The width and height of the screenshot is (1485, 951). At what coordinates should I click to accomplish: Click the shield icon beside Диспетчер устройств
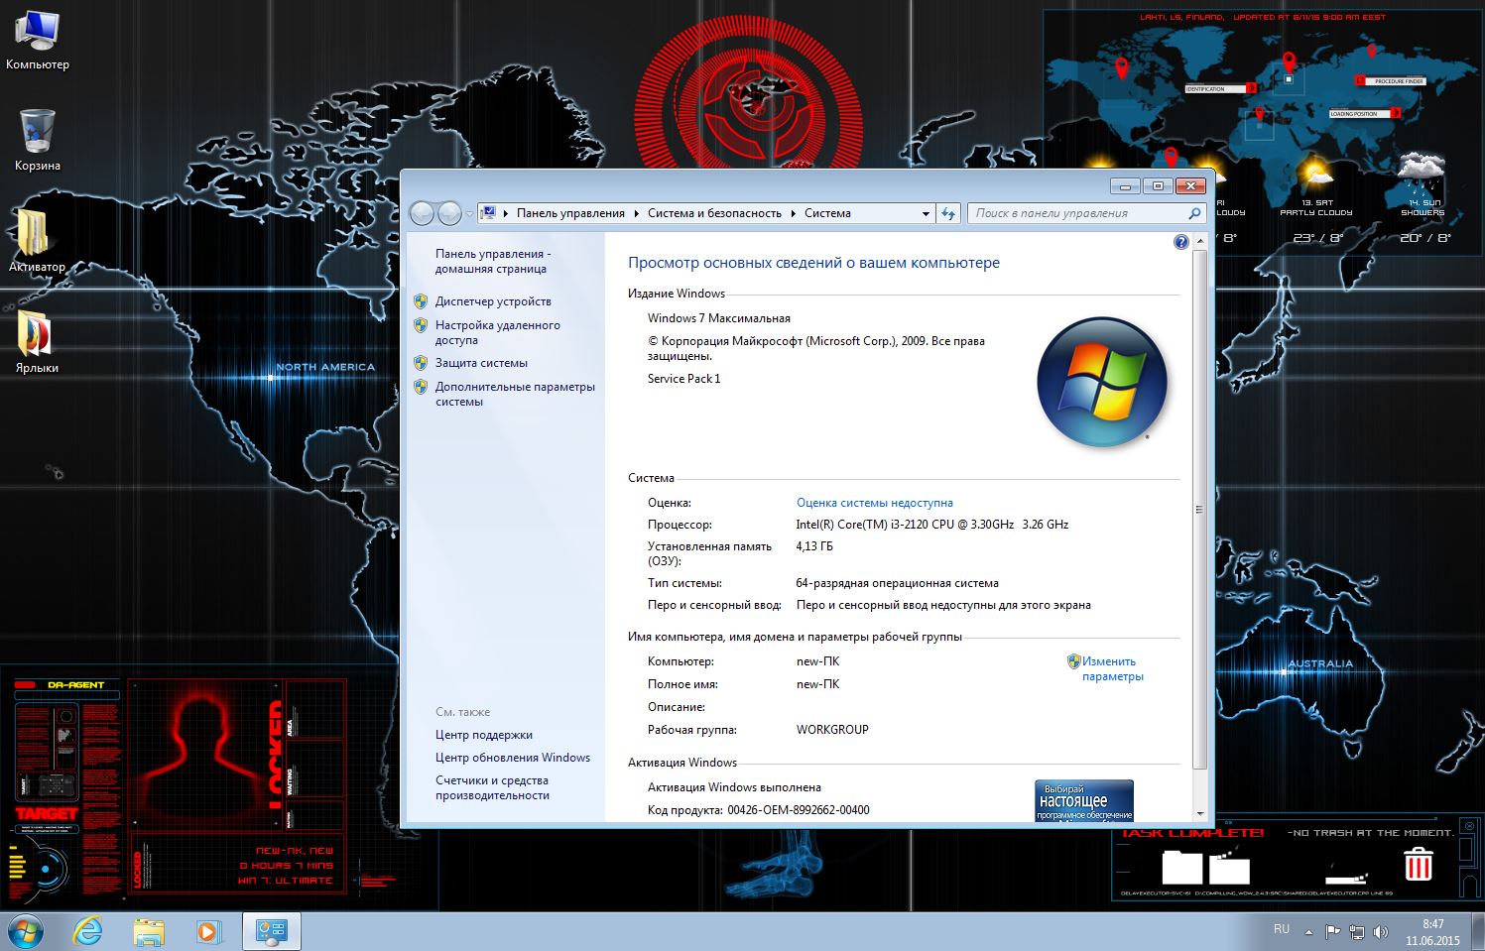[421, 301]
